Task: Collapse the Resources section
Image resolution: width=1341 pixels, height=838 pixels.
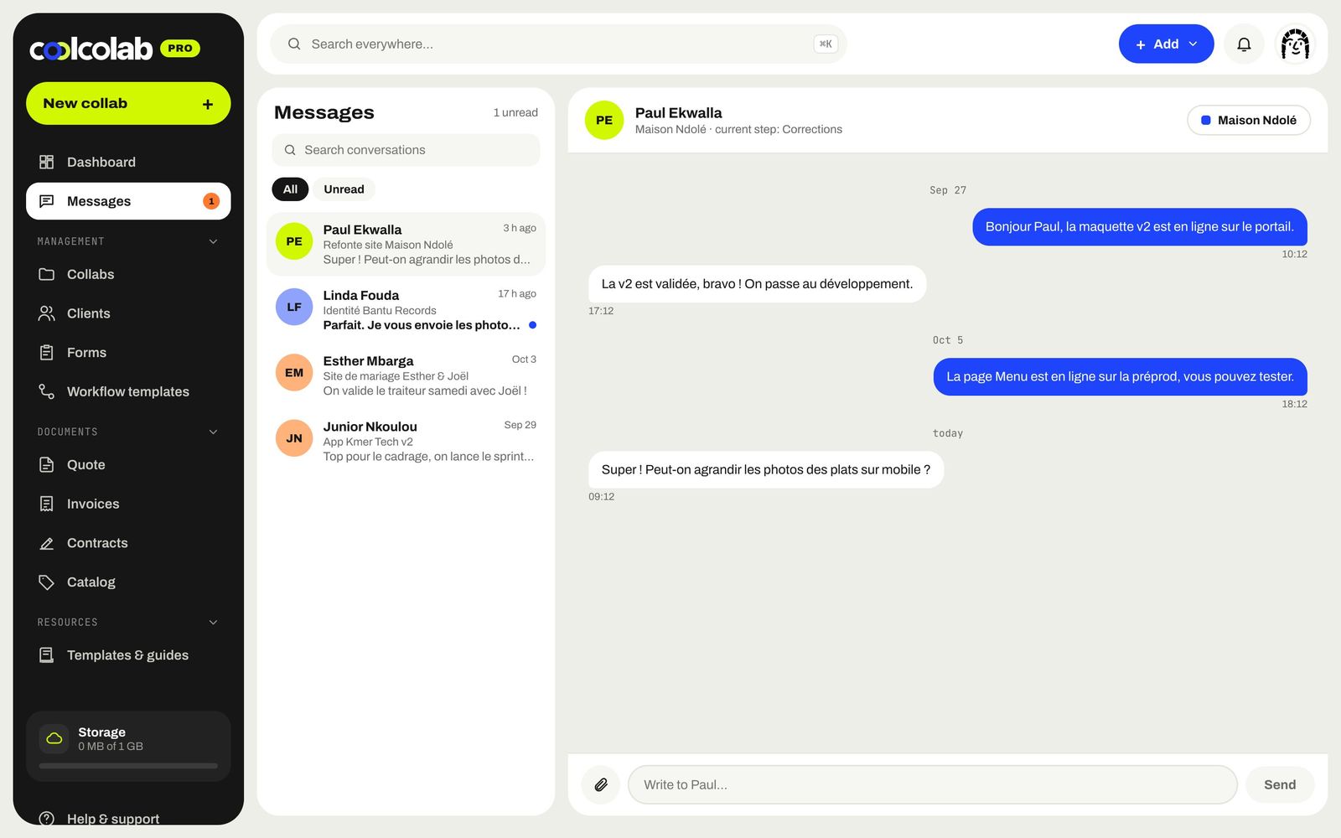Action: tap(213, 622)
